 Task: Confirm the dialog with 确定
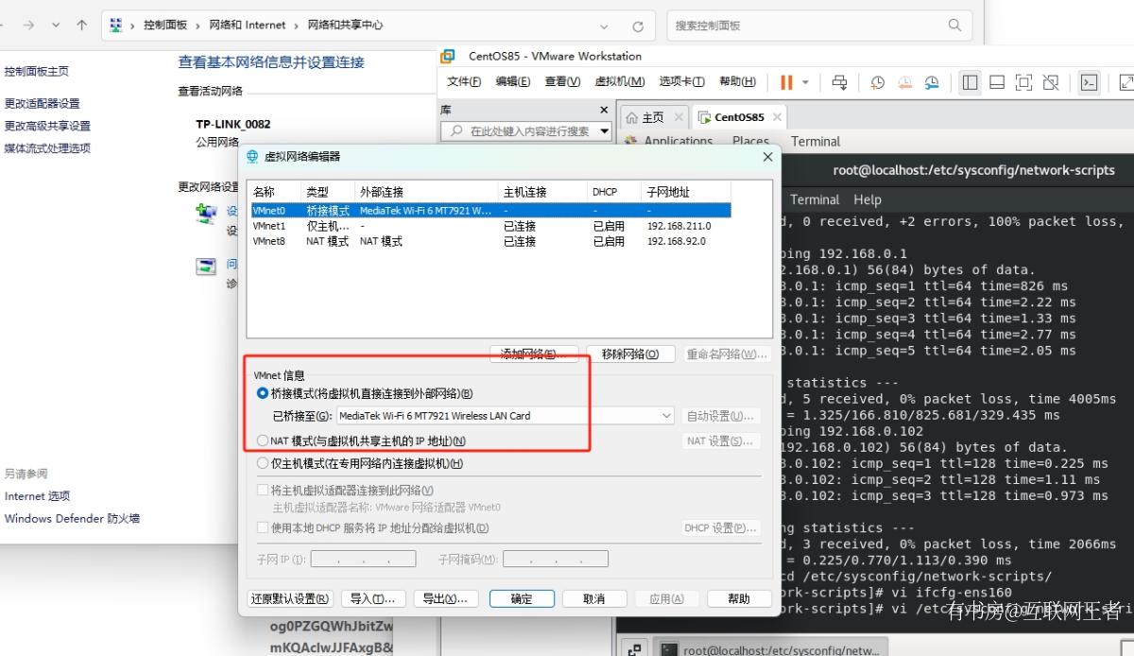(x=522, y=598)
